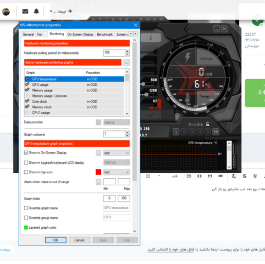The height and width of the screenshot is (264, 265).
Task: Open the tray icon text dropdown
Action: 117,172
